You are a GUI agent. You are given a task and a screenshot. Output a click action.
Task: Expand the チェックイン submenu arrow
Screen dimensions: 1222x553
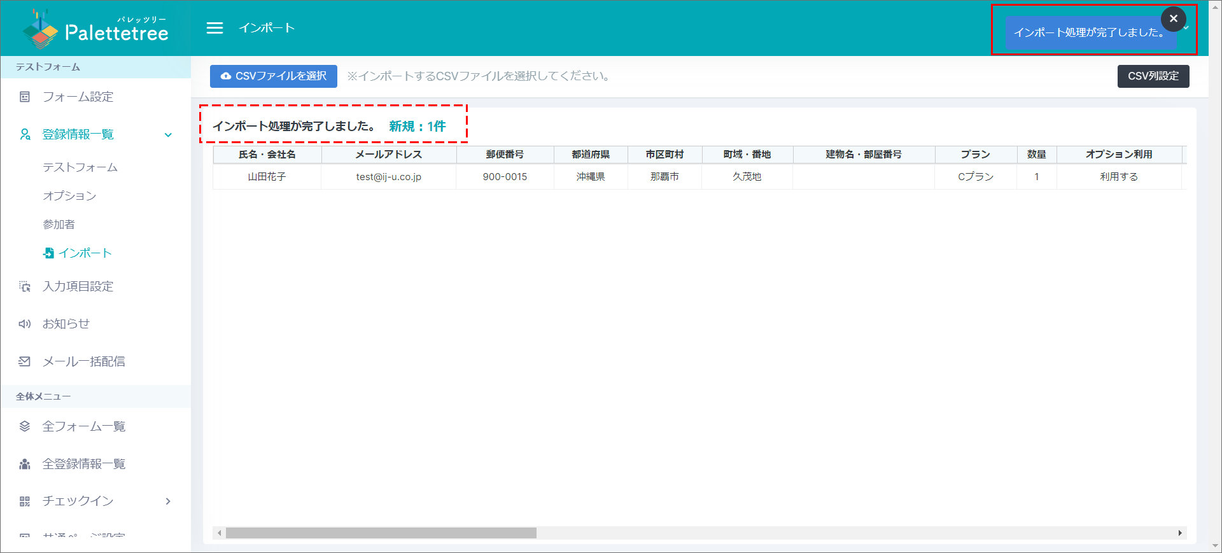click(x=168, y=501)
